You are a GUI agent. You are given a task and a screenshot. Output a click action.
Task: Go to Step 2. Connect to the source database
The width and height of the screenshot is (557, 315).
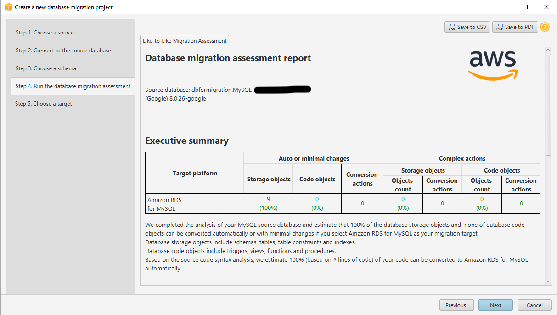[63, 51]
